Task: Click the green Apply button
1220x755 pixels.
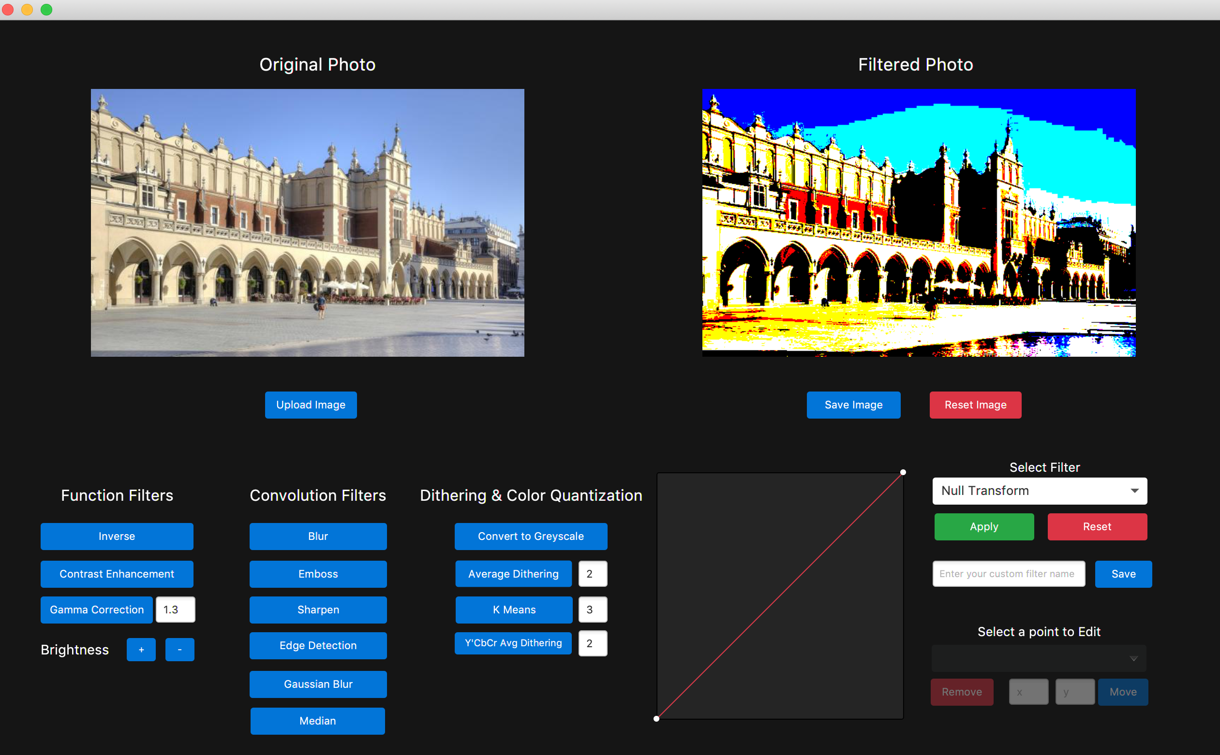Action: [x=984, y=527]
